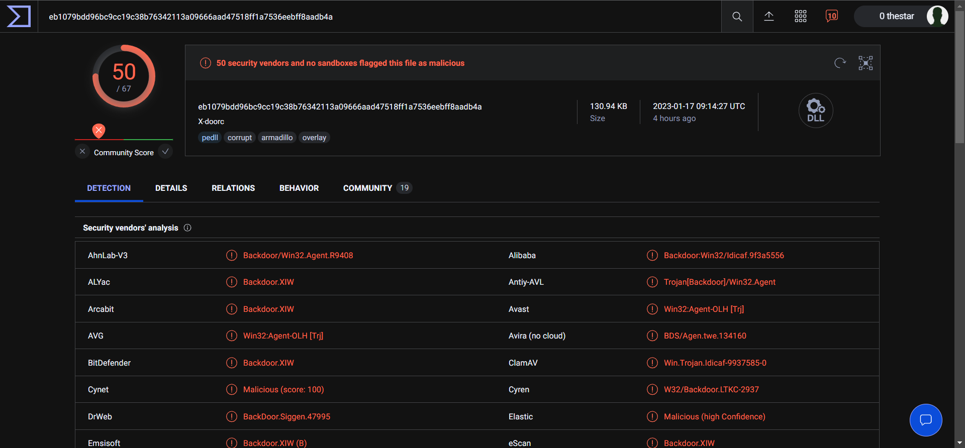
Task: Click the red community score marker
Action: tap(99, 131)
